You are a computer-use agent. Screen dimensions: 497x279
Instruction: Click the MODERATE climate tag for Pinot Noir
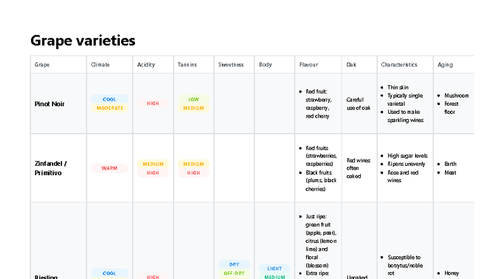[x=110, y=108]
